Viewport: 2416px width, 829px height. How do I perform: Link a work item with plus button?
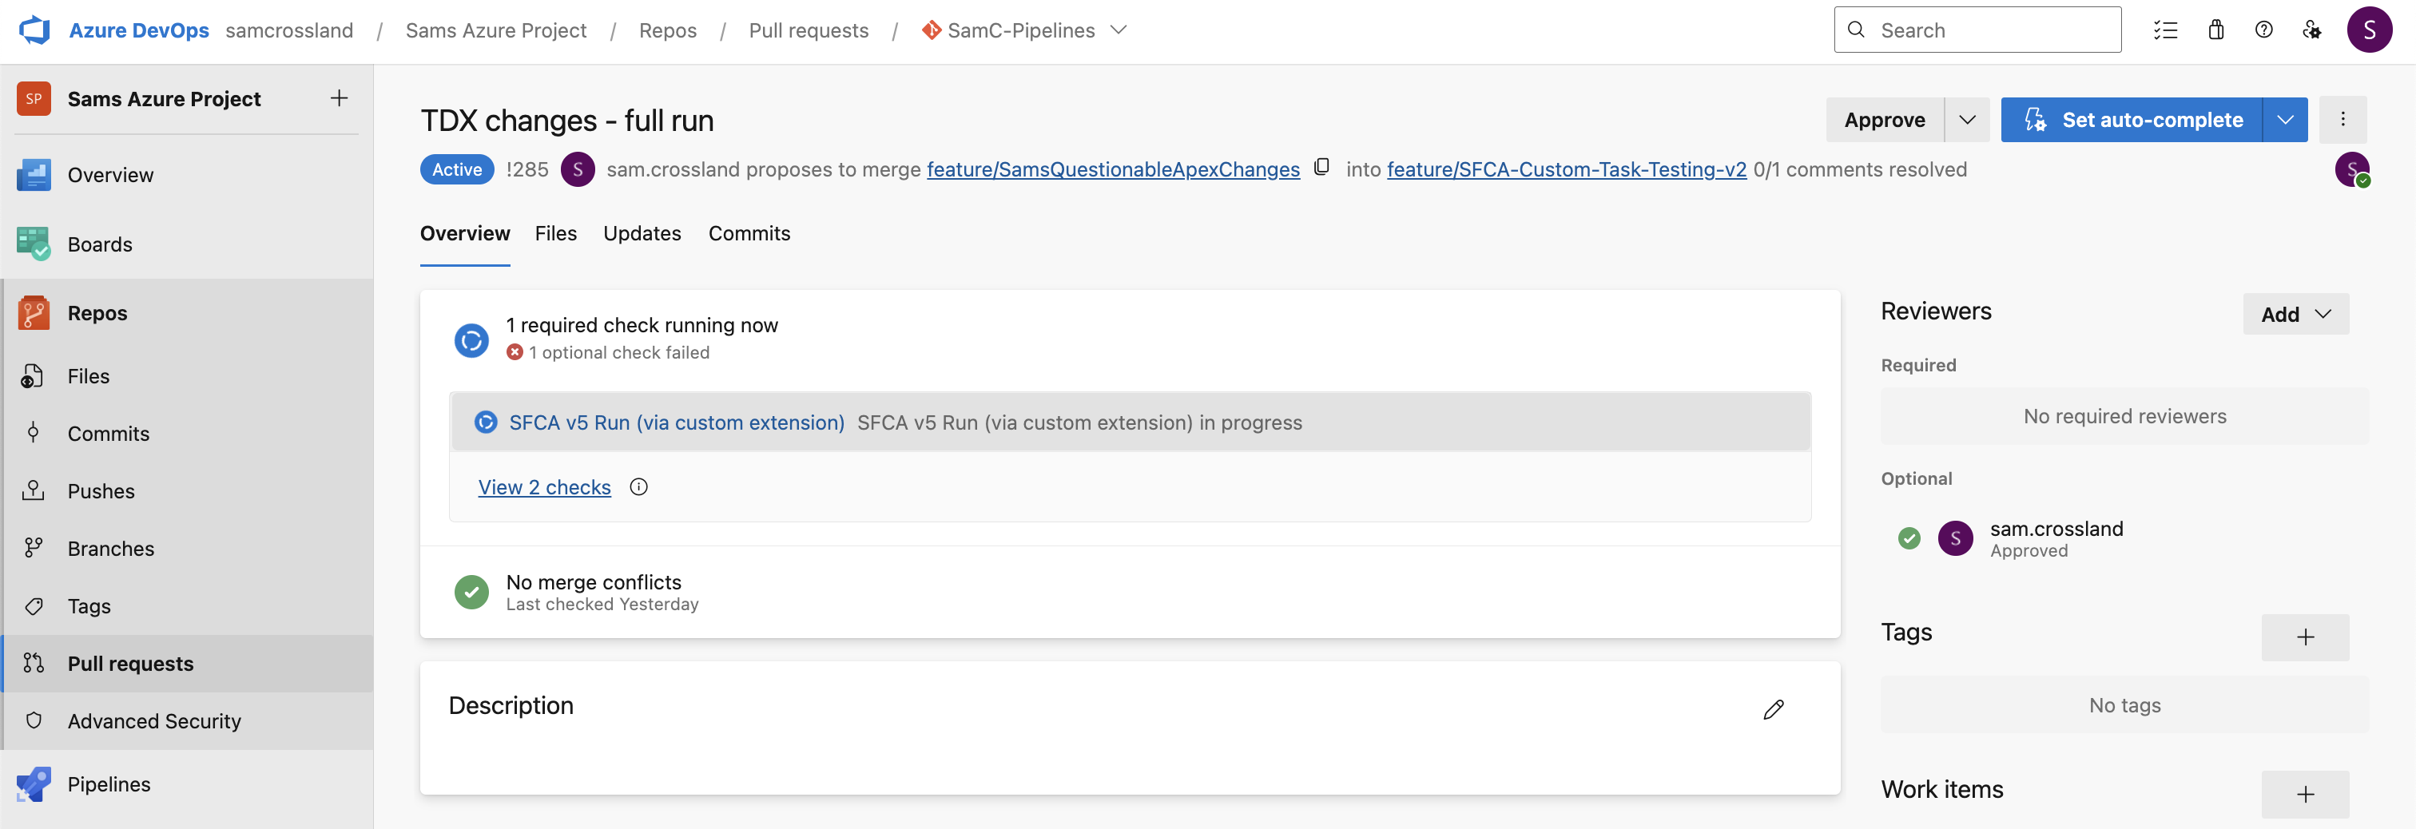(x=2304, y=795)
